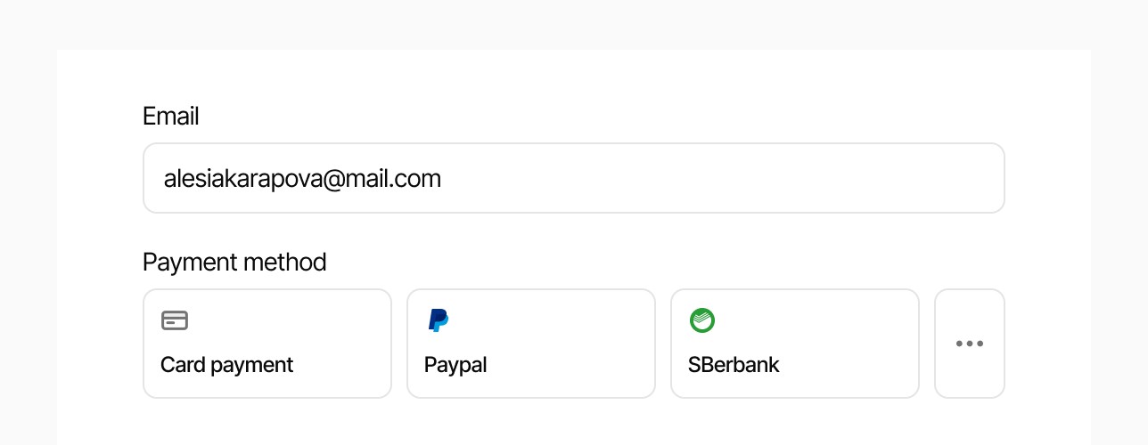The width and height of the screenshot is (1148, 445).
Task: Choose Paypal as payment method
Action: pos(530,344)
